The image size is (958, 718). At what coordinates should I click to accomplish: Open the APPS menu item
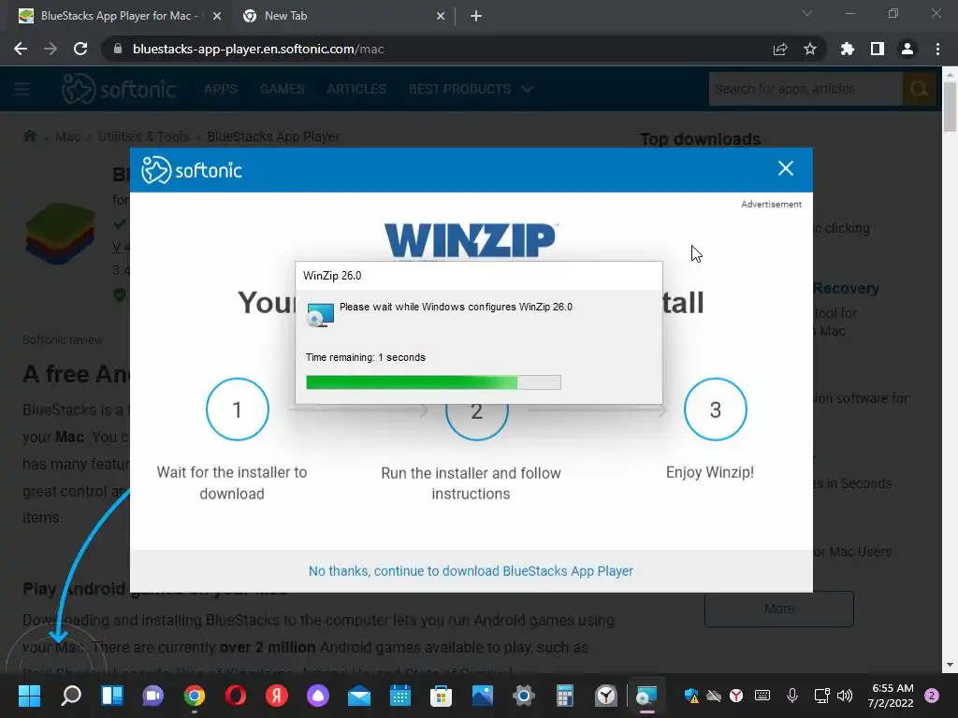tap(221, 89)
